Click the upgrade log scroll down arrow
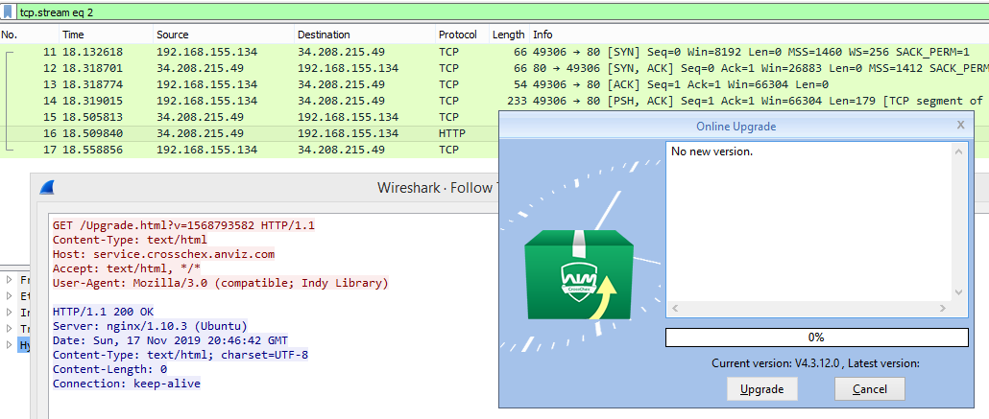The image size is (989, 419). tap(958, 292)
